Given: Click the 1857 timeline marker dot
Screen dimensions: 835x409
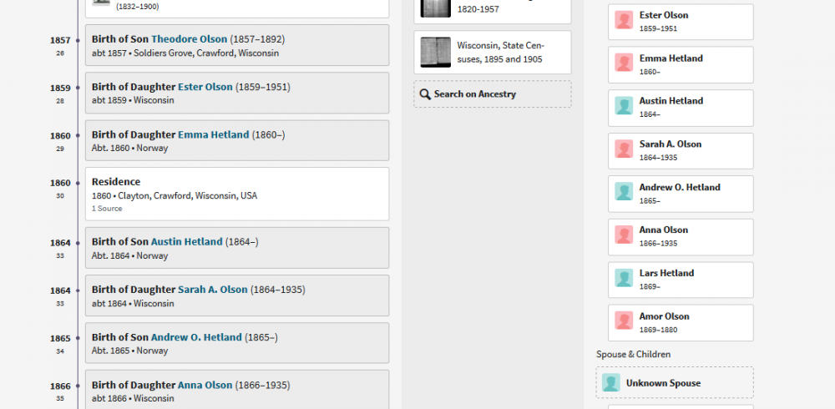Looking at the screenshot, I should [x=78, y=40].
